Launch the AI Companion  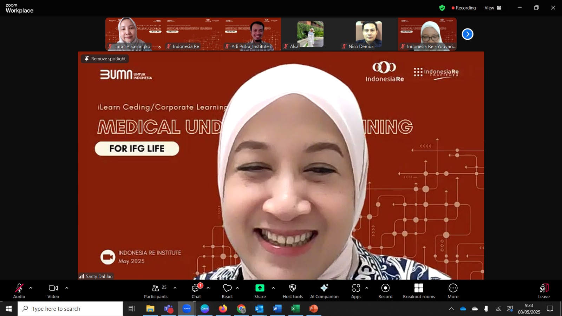324,291
